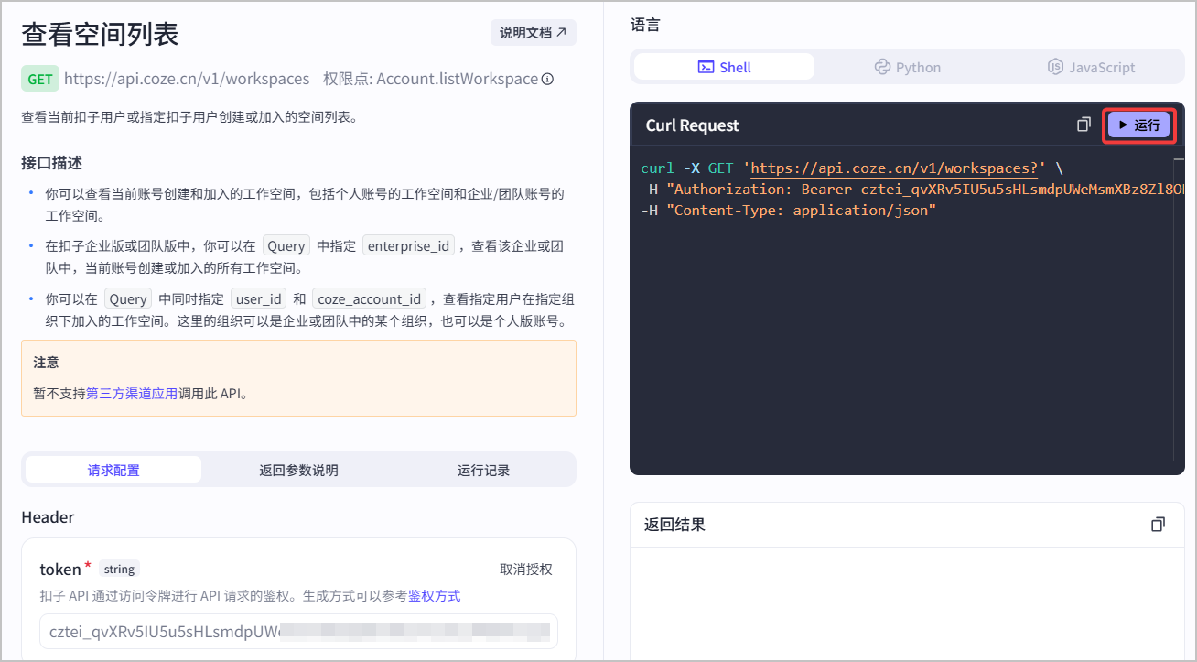Click the 运行 run button

point(1138,125)
